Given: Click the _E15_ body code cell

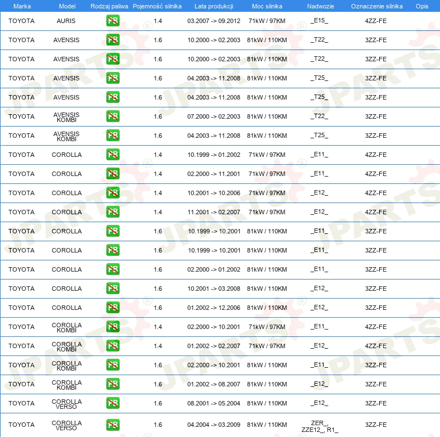Looking at the screenshot, I should tap(319, 21).
